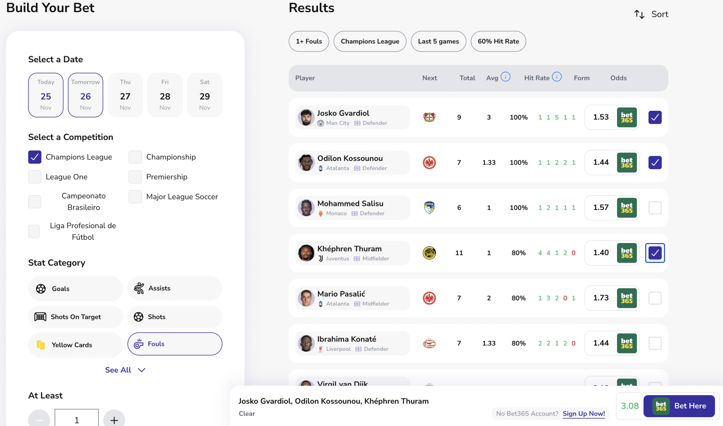This screenshot has width=723, height=426.
Task: Uncheck the Champions League competition checkbox
Action: click(x=35, y=157)
